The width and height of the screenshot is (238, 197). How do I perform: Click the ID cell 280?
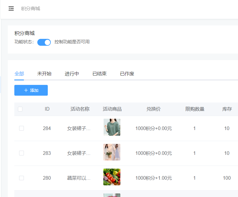47,178
